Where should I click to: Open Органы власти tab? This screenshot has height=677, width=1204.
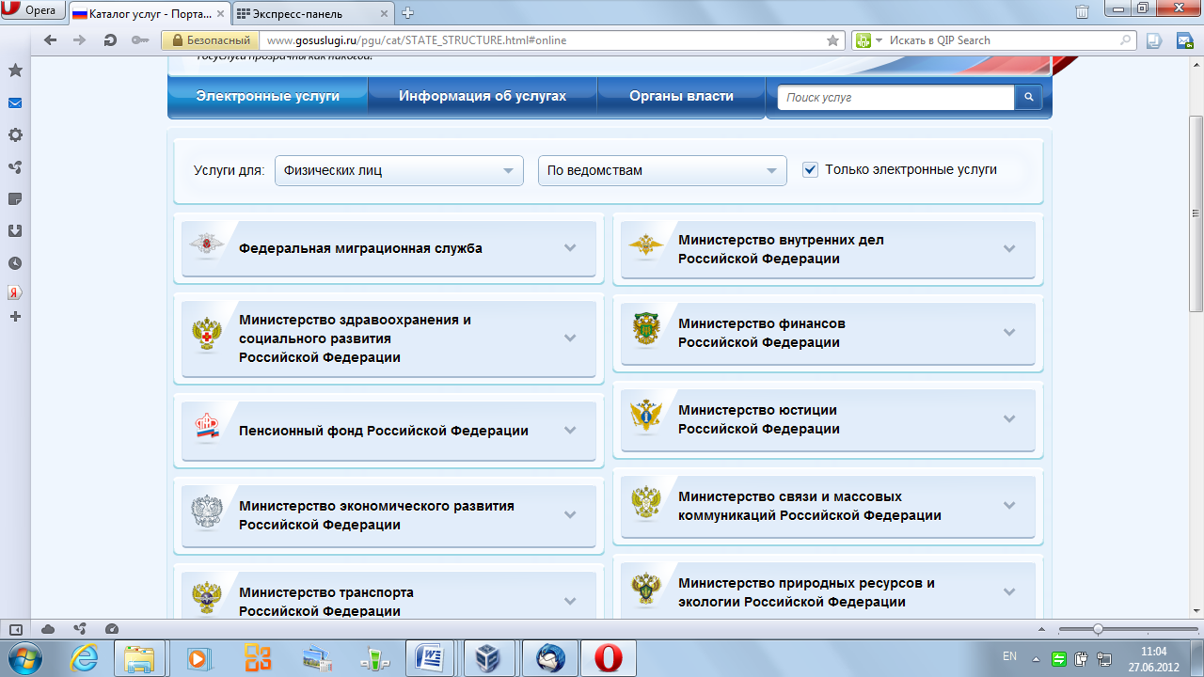[x=682, y=96]
